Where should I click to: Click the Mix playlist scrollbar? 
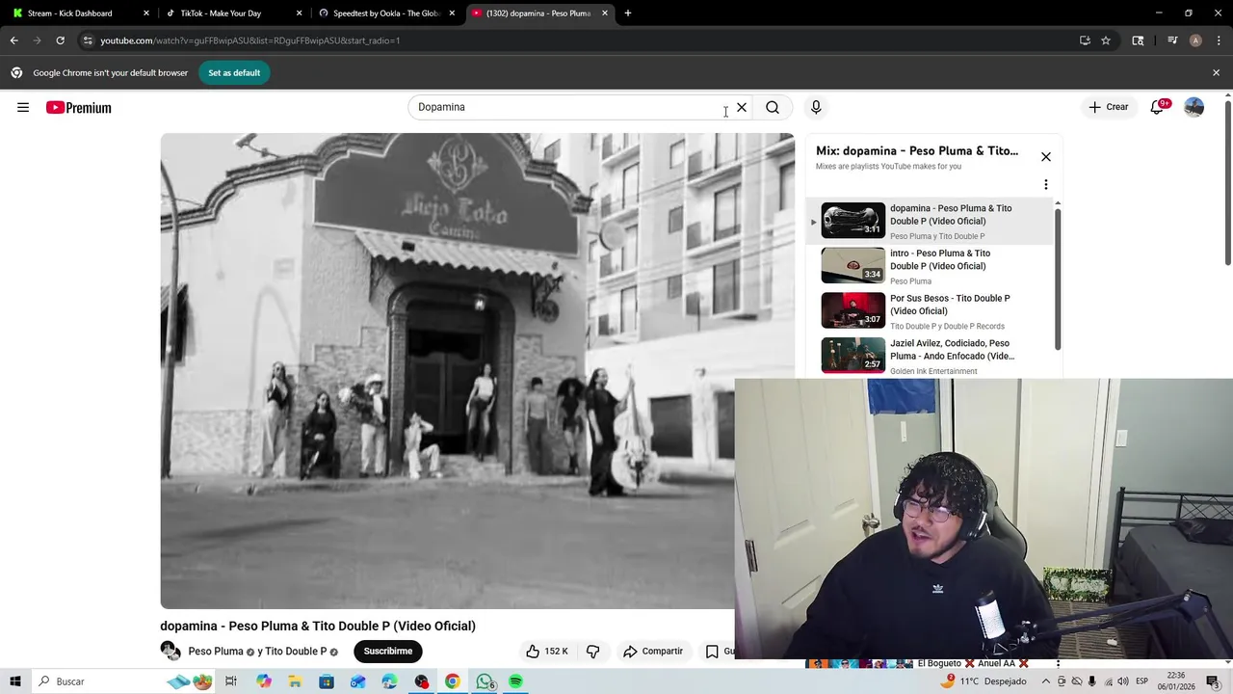(x=1058, y=280)
